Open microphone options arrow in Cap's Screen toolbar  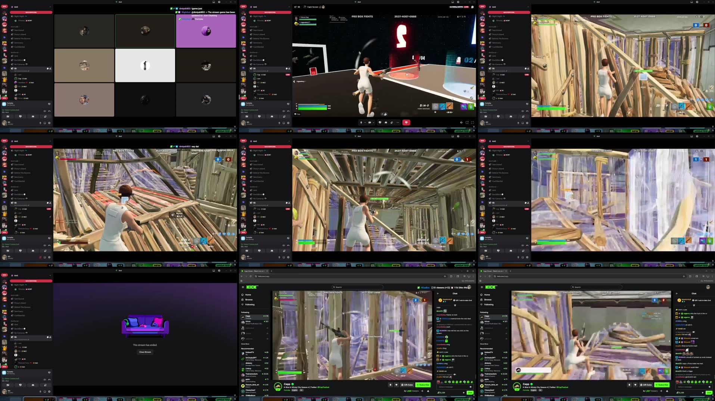[x=365, y=122]
